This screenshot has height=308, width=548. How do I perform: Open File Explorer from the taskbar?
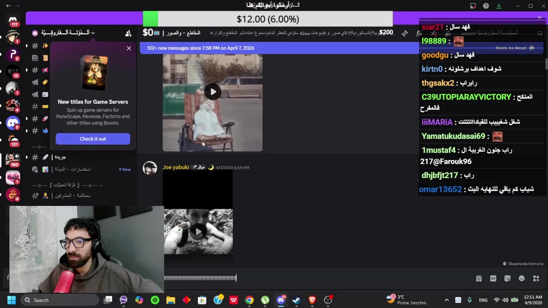pos(170,300)
